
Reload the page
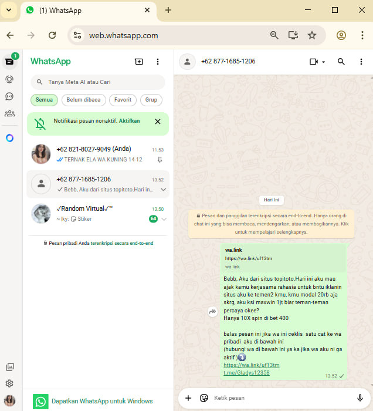click(52, 35)
